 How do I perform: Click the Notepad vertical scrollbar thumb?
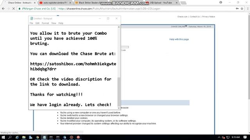[119, 92]
